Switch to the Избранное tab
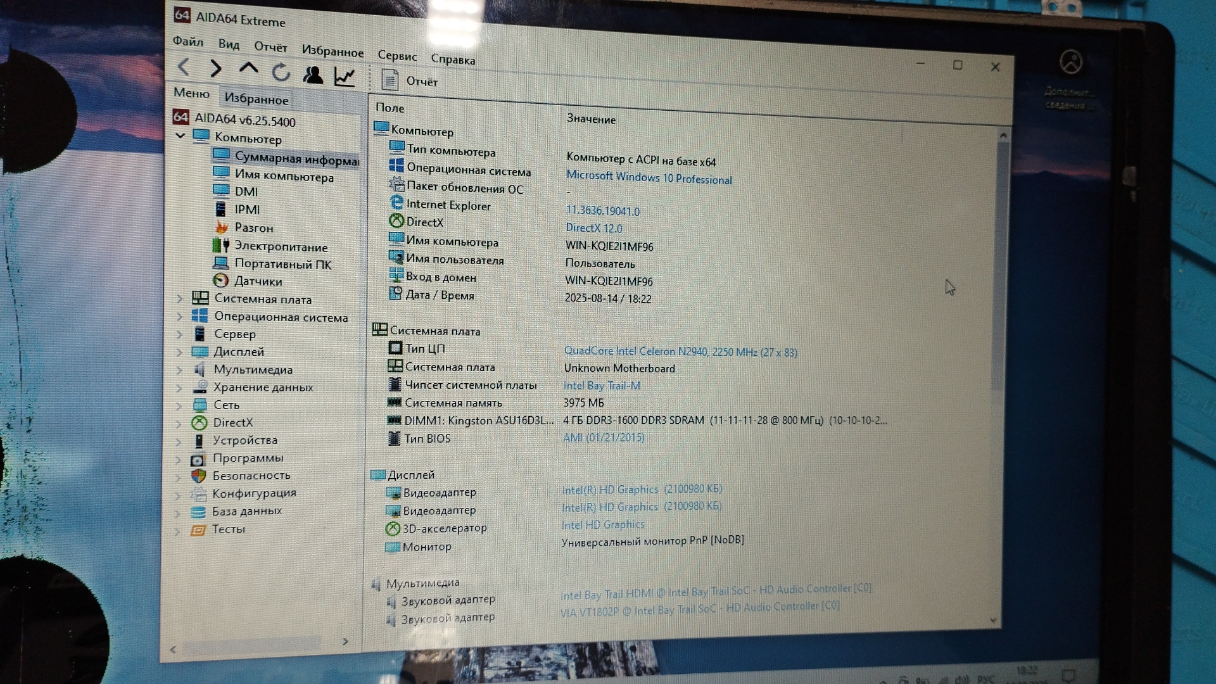Screen dimensions: 1216x684 coord(256,99)
